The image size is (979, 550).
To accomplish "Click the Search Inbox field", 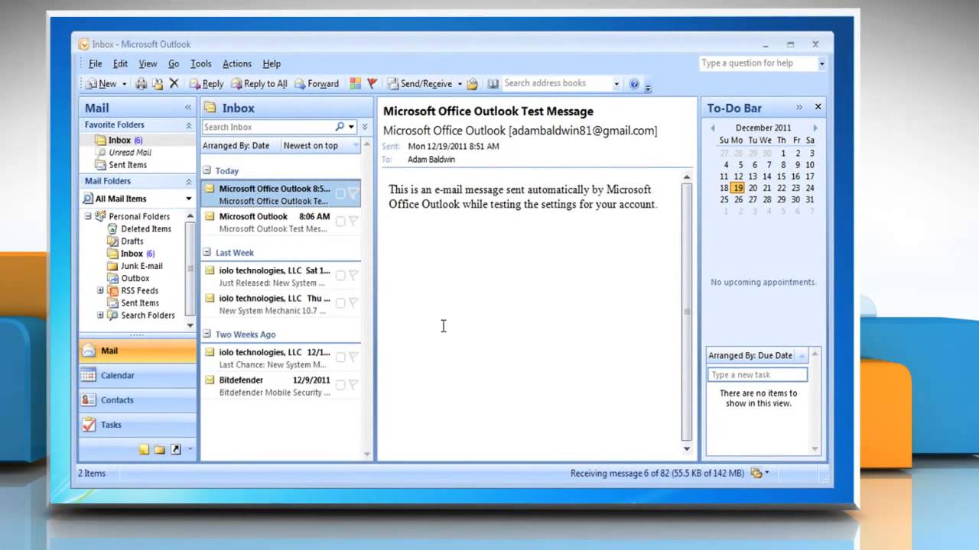I will pyautogui.click(x=268, y=127).
